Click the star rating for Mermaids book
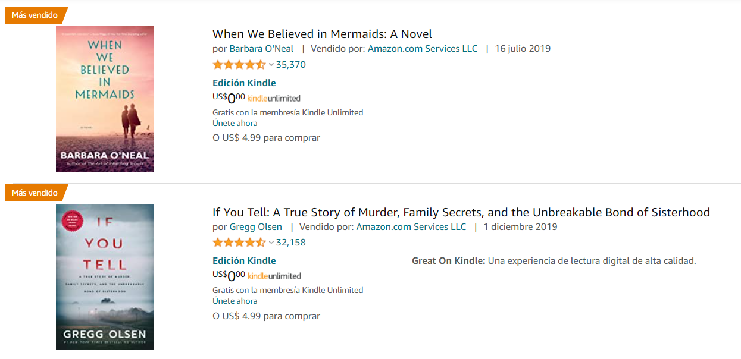Image resolution: width=741 pixels, height=359 pixels. coord(239,65)
